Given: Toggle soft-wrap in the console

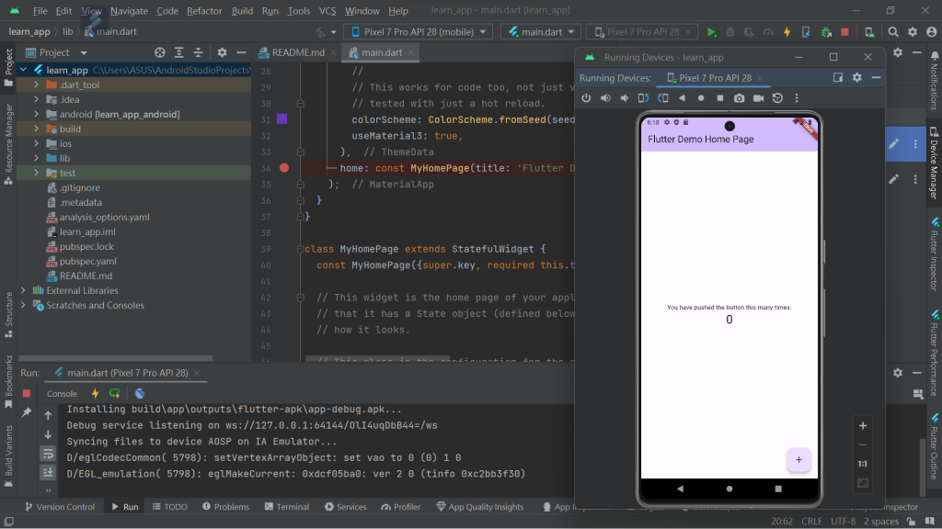Looking at the screenshot, I should click(48, 453).
